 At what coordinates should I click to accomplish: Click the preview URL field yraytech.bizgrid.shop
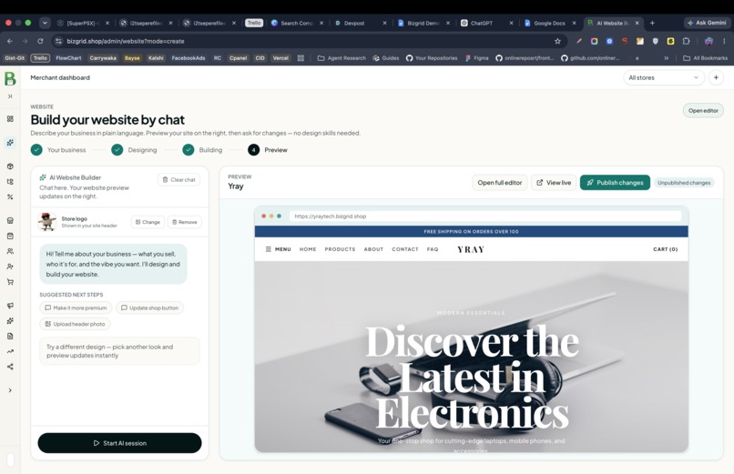click(485, 216)
